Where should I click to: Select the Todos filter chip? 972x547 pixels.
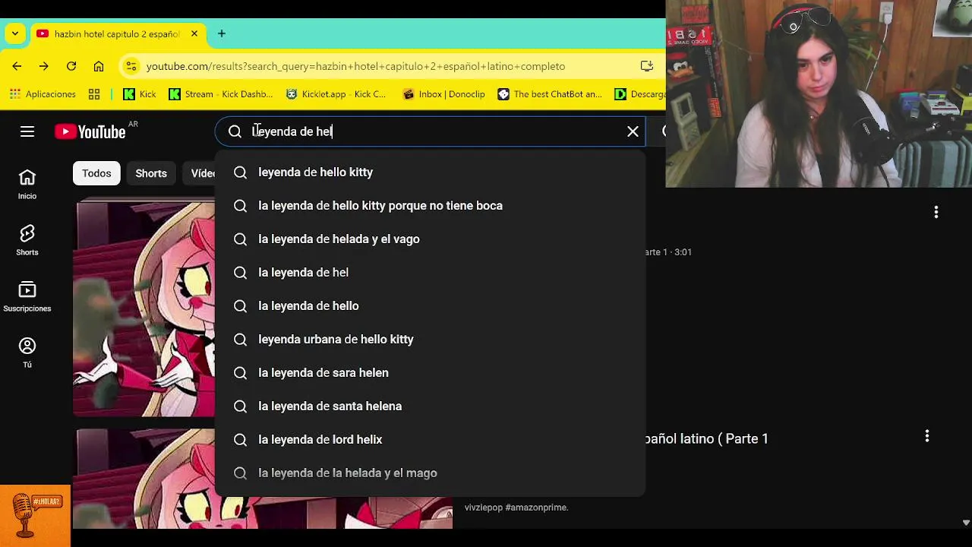[x=96, y=173]
